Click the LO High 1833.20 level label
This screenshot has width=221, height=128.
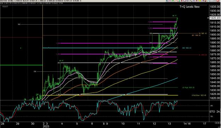point(188,88)
